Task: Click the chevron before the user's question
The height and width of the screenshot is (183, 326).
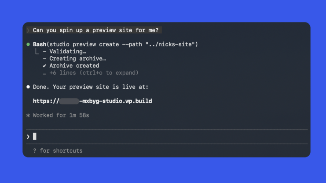Action: (x=28, y=30)
